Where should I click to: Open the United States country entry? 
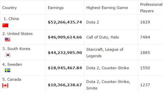click(17, 34)
